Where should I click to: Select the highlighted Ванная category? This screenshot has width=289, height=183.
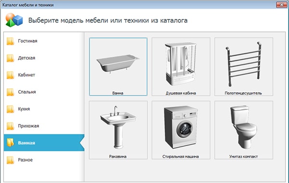[x=44, y=143]
